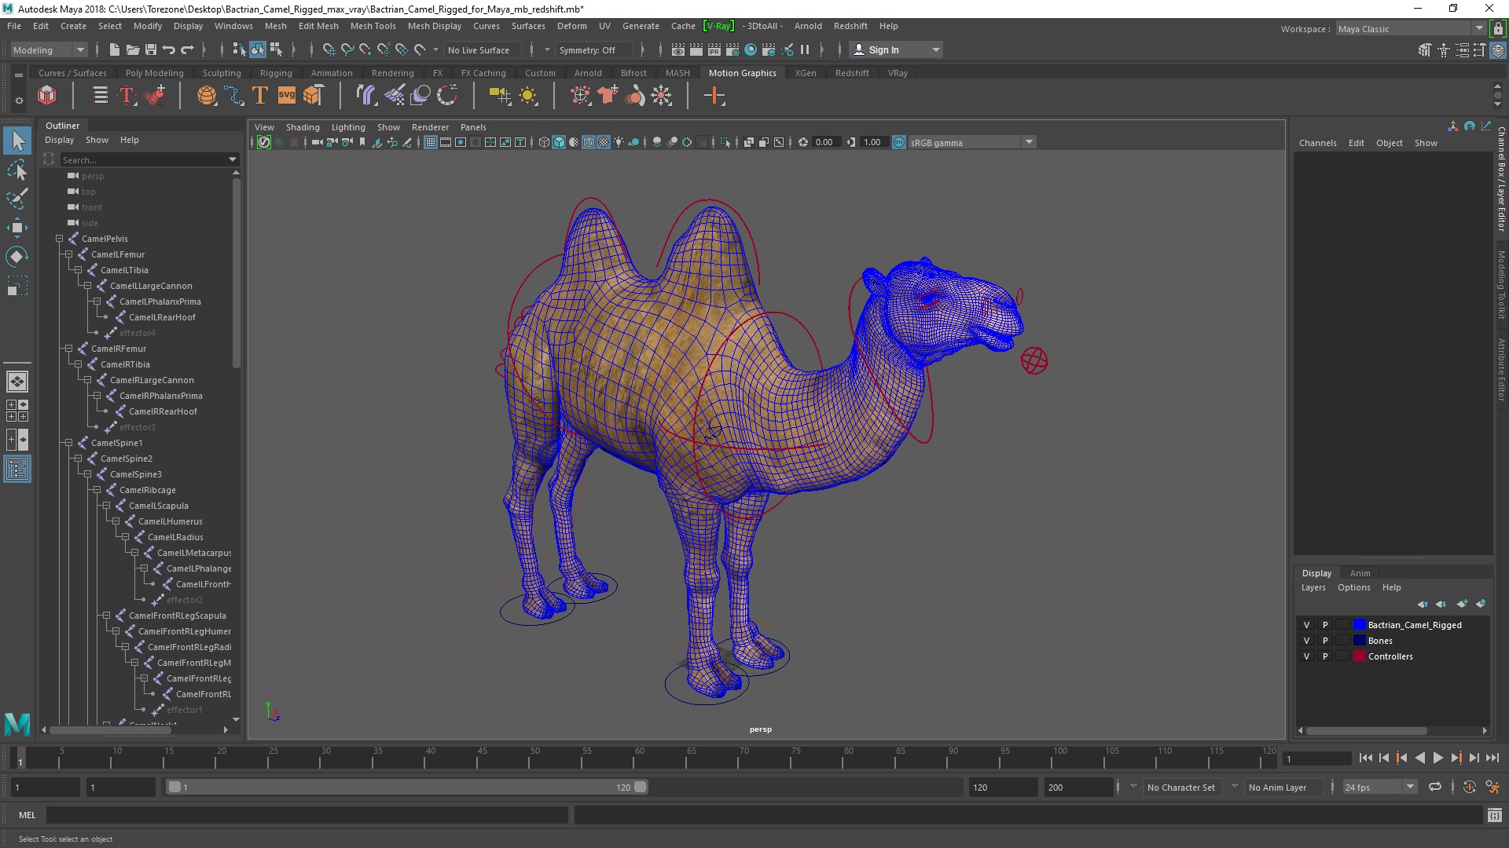The image size is (1509, 848).
Task: Click the Sculpting workspace icon
Action: (221, 71)
